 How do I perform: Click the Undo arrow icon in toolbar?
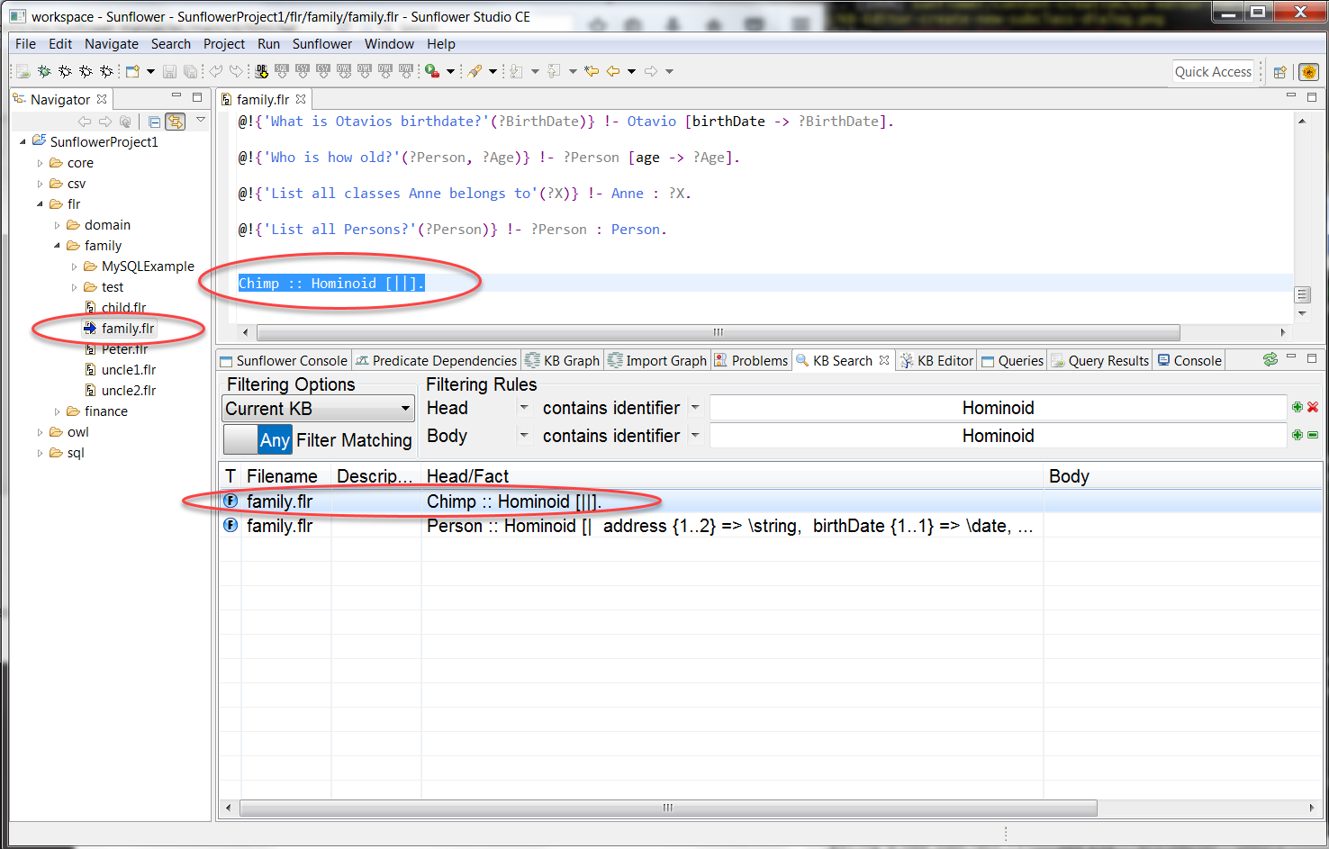[216, 71]
